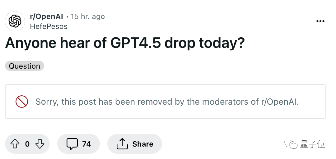Click the post removed notice message
This screenshot has height=159, width=336.
167,102
